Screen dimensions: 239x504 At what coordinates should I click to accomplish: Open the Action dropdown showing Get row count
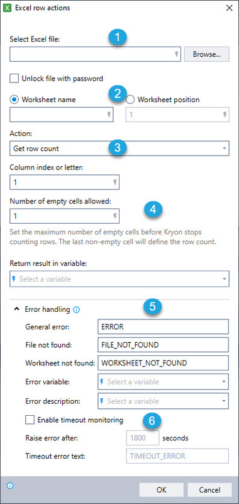click(119, 149)
